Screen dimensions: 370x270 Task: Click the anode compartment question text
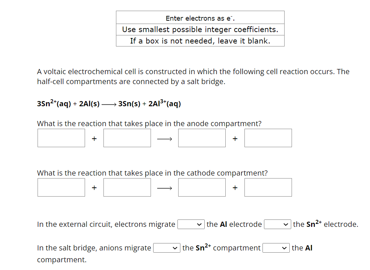[148, 124]
